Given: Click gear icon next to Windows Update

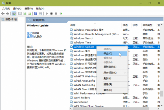Looking at the screenshot, I should click(72, 47).
